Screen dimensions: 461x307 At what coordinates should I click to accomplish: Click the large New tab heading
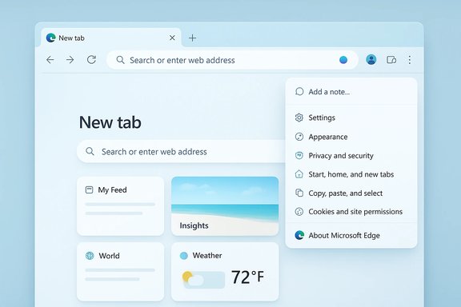click(110, 122)
